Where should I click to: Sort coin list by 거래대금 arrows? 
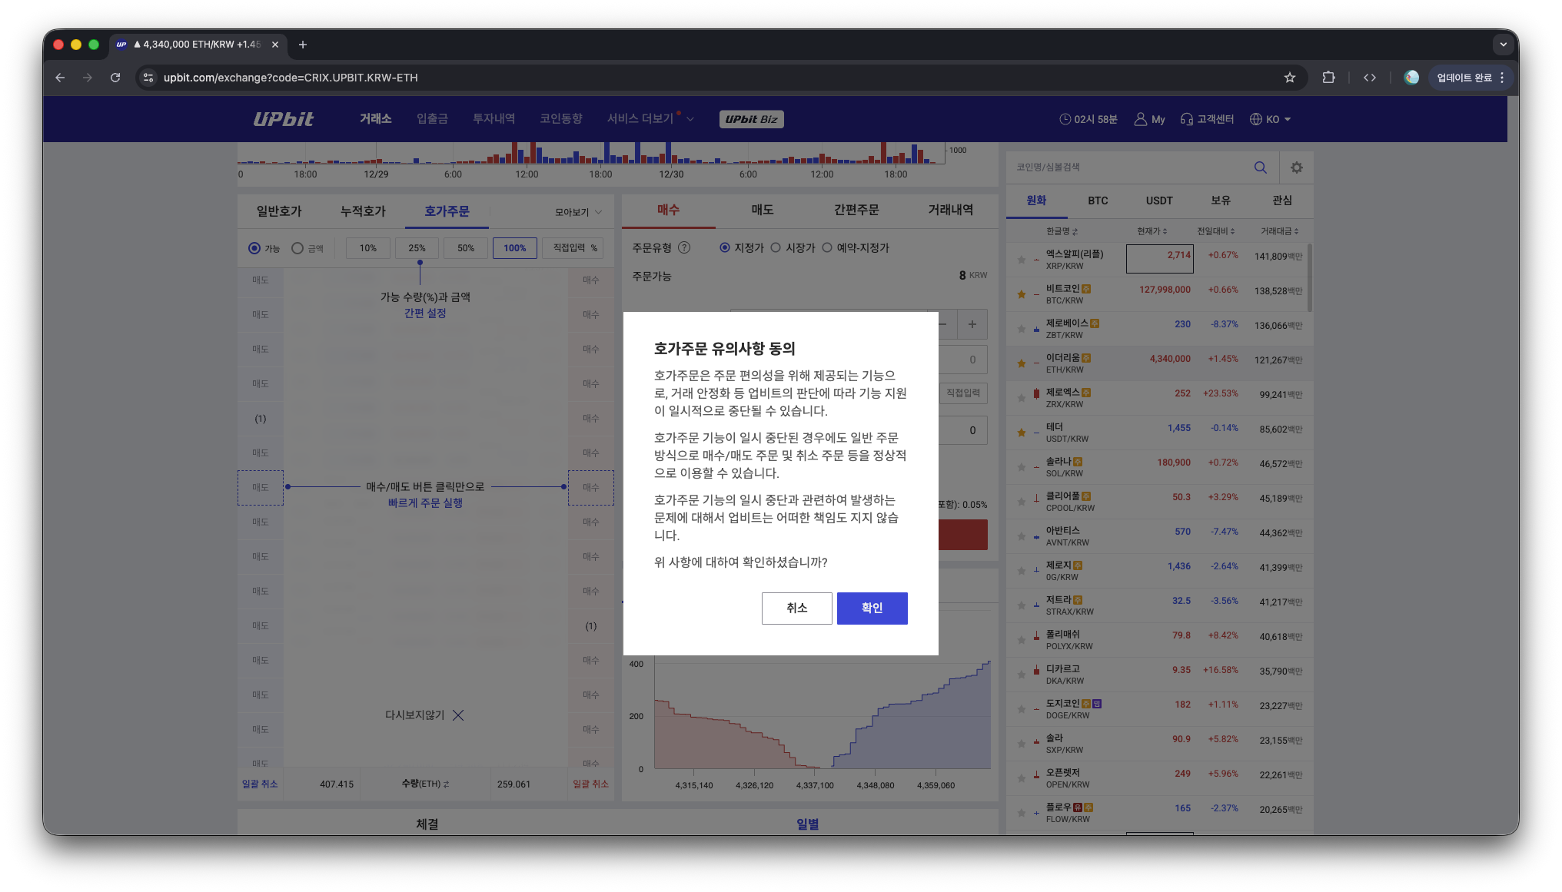1296,230
